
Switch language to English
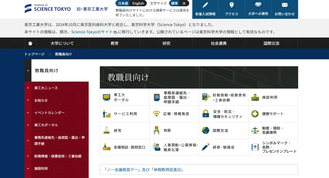point(138,3)
